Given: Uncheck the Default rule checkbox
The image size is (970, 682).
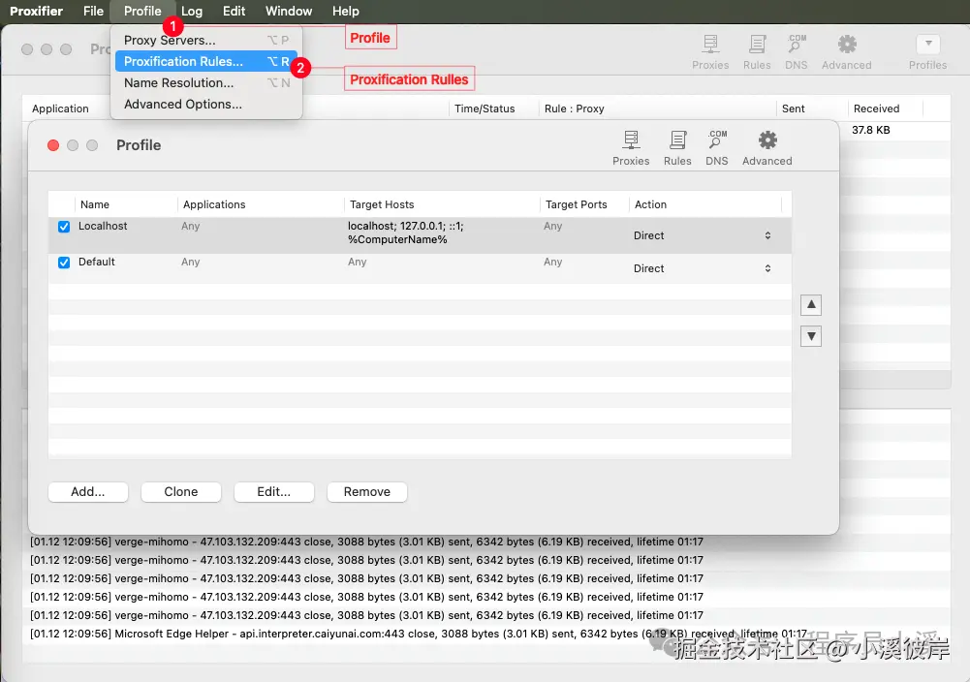Looking at the screenshot, I should tap(64, 263).
